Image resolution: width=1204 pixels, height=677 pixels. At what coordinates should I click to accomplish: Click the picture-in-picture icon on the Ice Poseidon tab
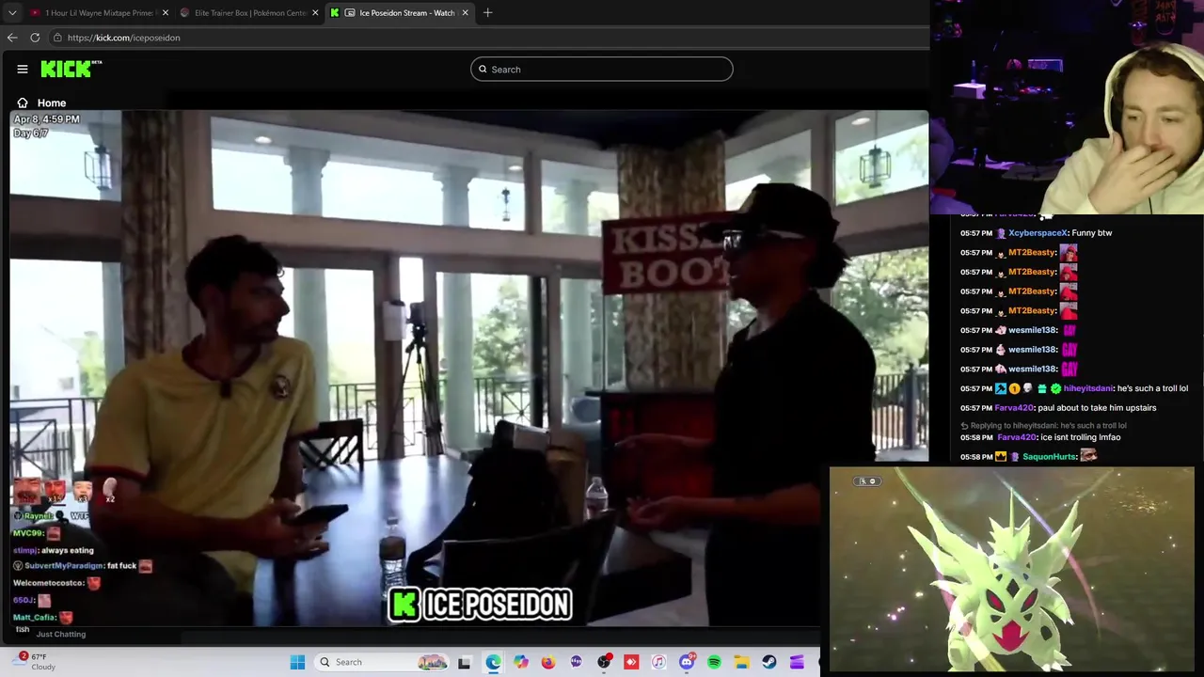tap(350, 13)
